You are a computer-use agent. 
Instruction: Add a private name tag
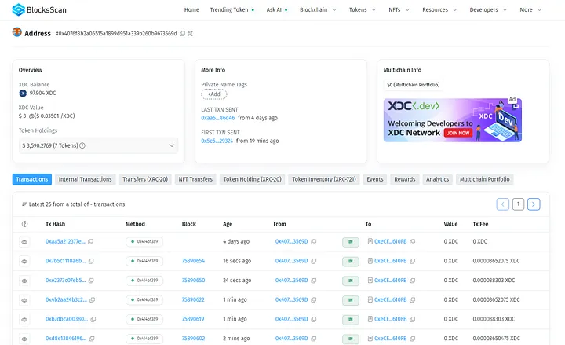pyautogui.click(x=213, y=94)
